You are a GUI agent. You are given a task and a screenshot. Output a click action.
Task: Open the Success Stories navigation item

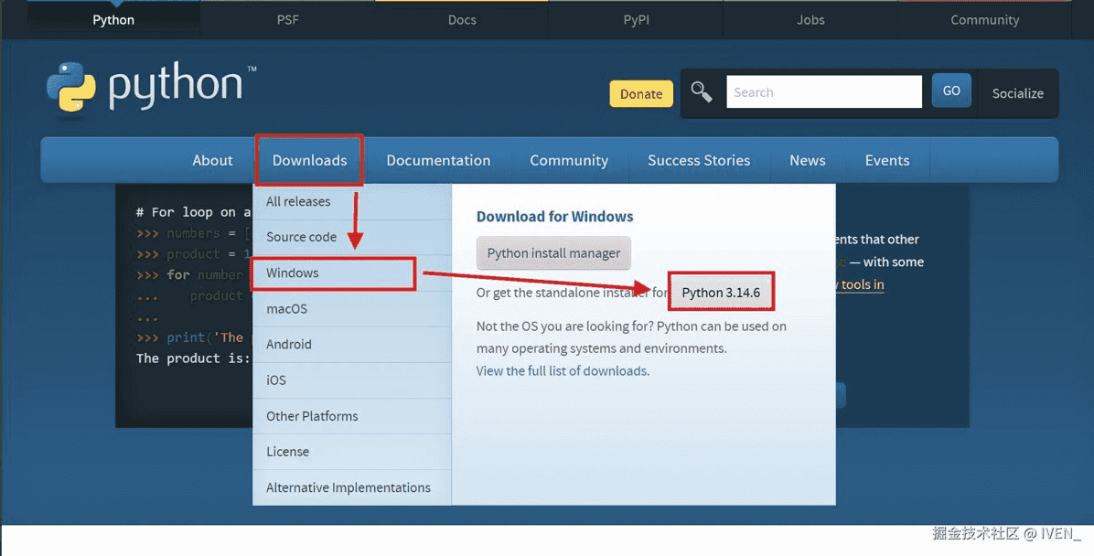click(699, 160)
